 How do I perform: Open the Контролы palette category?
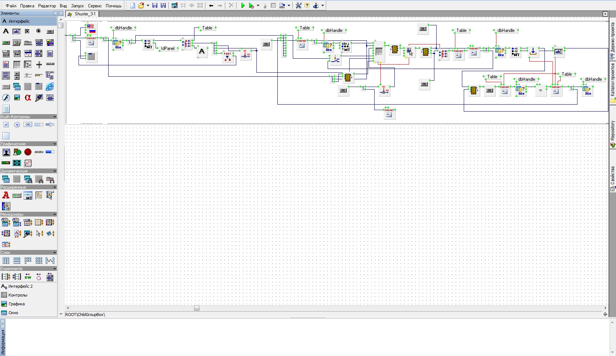(x=18, y=295)
